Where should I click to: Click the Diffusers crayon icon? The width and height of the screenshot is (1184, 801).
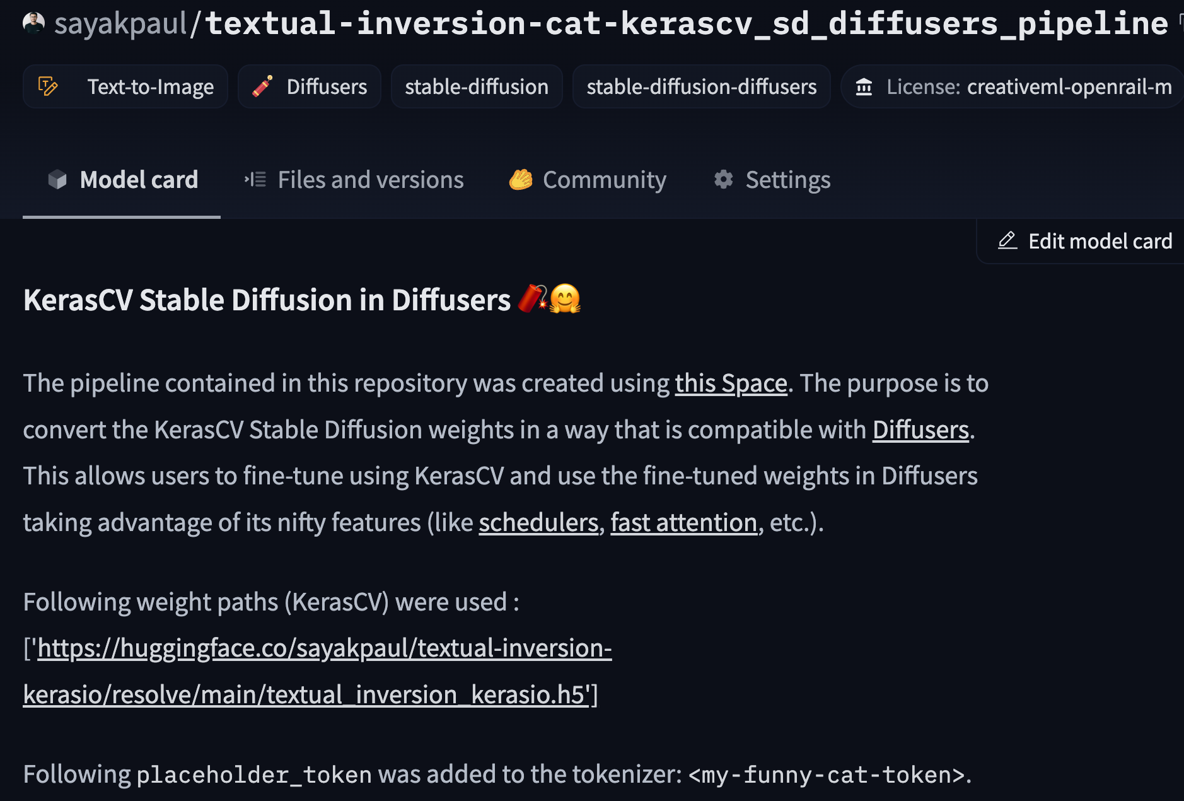262,86
